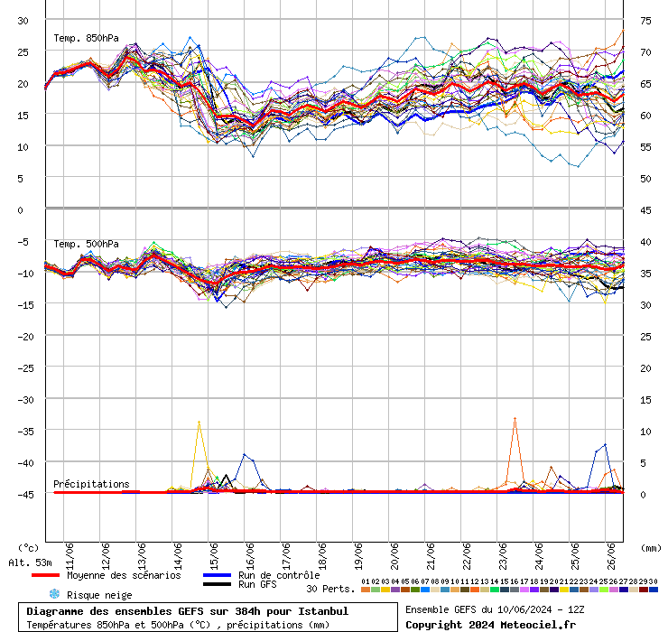
Task: Click the right axis value 10
Action: 645,432
